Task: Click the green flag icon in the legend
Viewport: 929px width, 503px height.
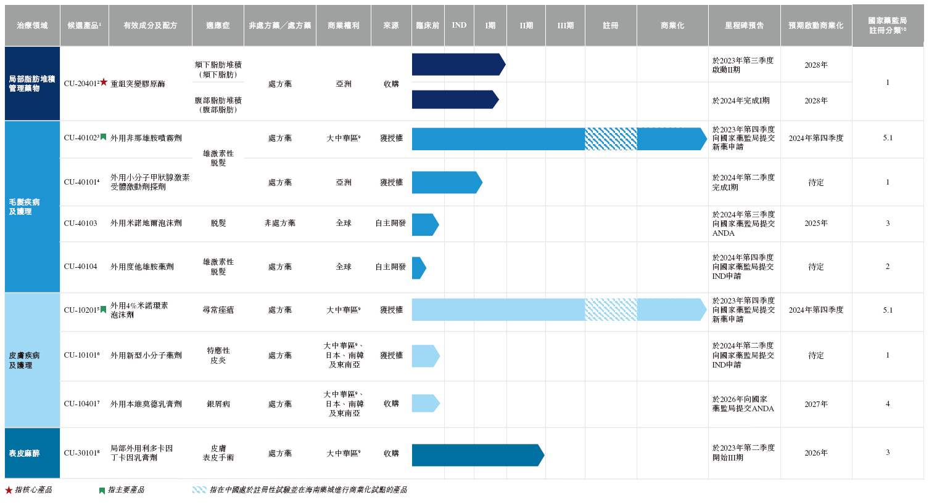Action: 102,491
